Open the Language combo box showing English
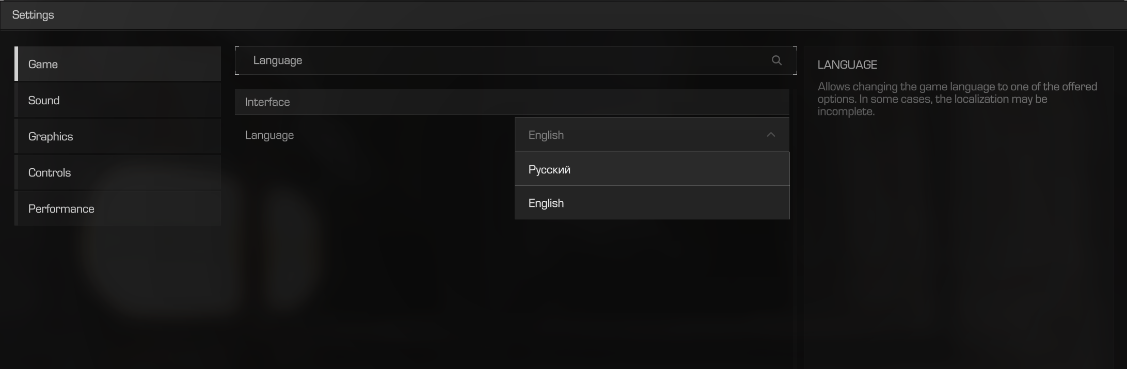Screen dimensions: 1127x369 [x=640, y=135]
